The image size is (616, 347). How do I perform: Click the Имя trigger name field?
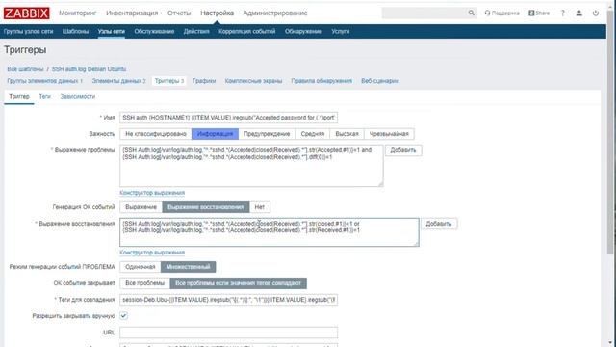[x=228, y=118]
